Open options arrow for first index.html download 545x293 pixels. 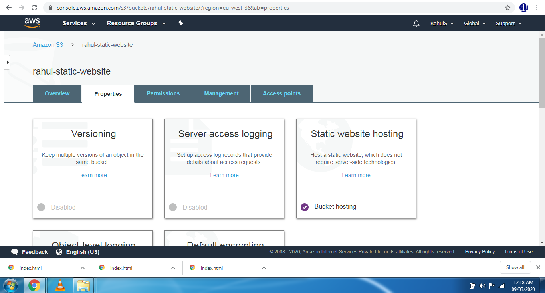83,268
